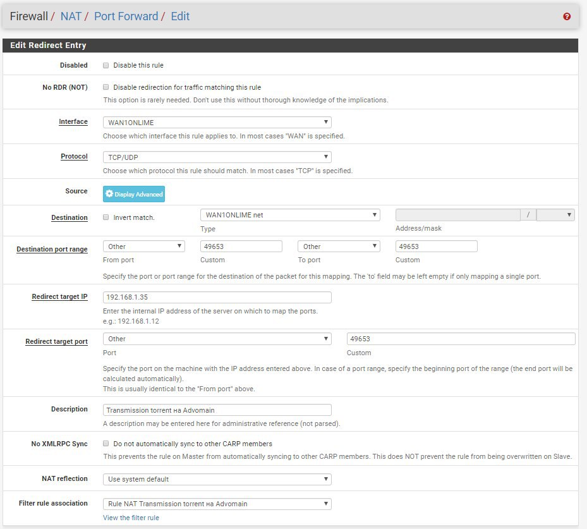Click the Description field Transmission torrent
This screenshot has height=529, width=587.
click(x=217, y=410)
